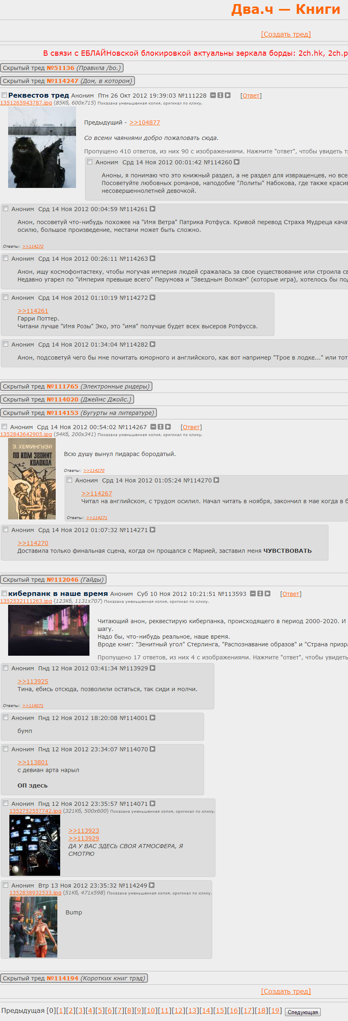
Task: Select checkbox of post №114249
Action: (6, 885)
